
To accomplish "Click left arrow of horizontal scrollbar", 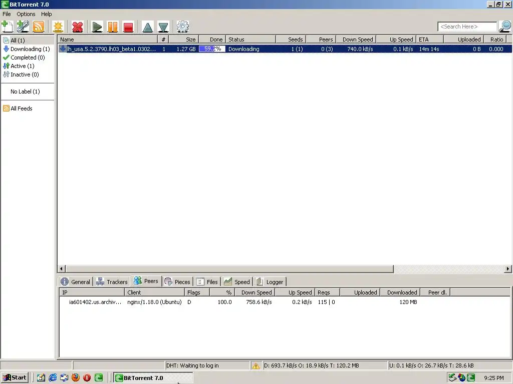I will point(61,268).
